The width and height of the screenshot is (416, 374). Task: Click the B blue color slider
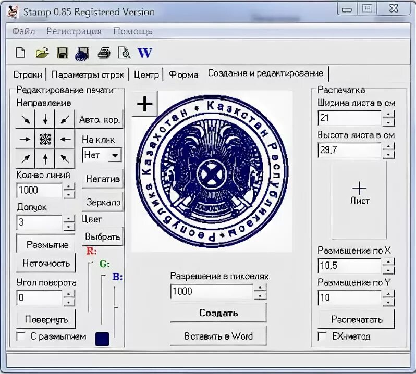(x=115, y=311)
